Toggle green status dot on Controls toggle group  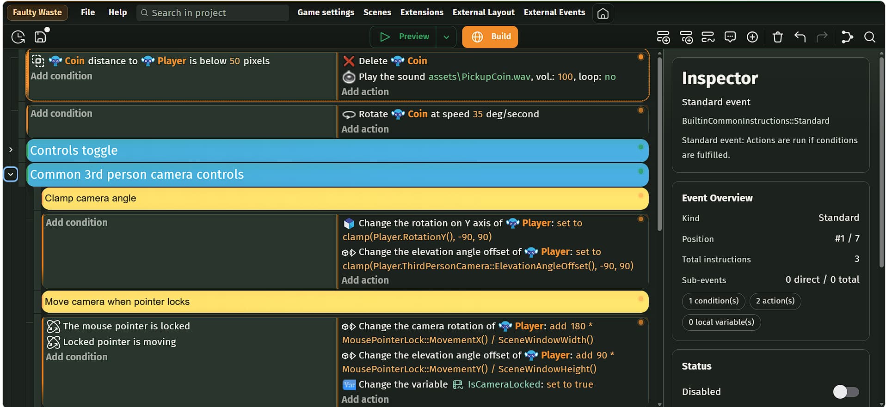point(640,147)
